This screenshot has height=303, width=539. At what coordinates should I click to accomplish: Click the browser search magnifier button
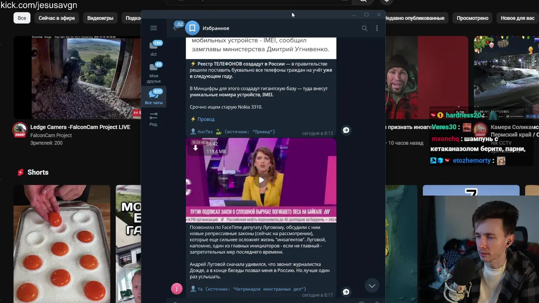pos(363,2)
